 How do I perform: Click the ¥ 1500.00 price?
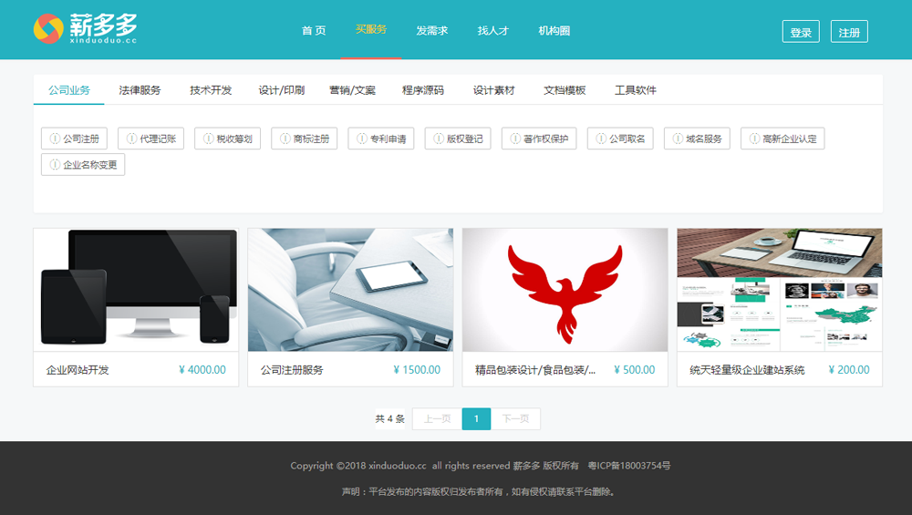[417, 370]
